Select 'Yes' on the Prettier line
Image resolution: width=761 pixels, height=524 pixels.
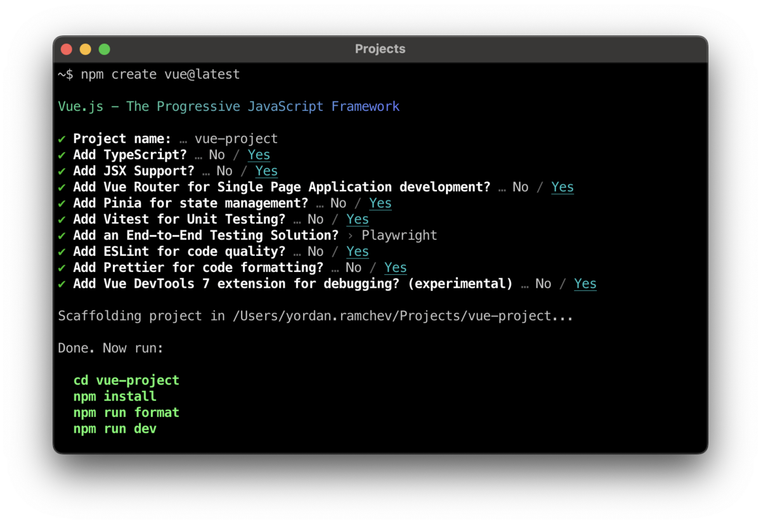pyautogui.click(x=396, y=268)
